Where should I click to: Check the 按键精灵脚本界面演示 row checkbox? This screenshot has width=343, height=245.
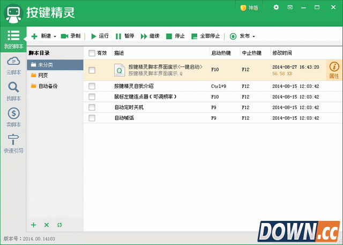point(92,70)
